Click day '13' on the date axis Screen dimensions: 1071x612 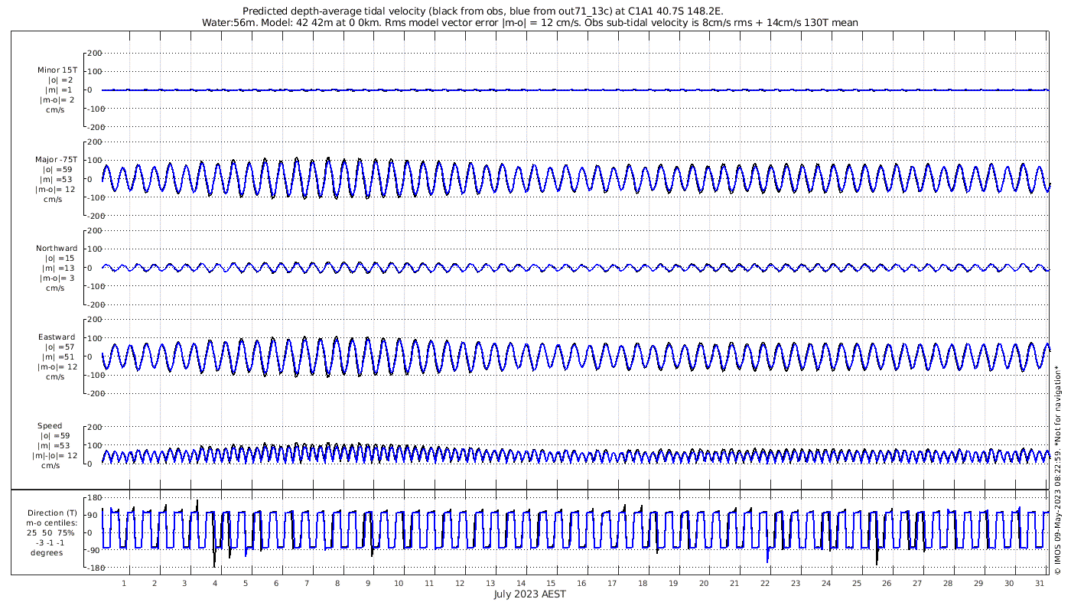coord(490,584)
